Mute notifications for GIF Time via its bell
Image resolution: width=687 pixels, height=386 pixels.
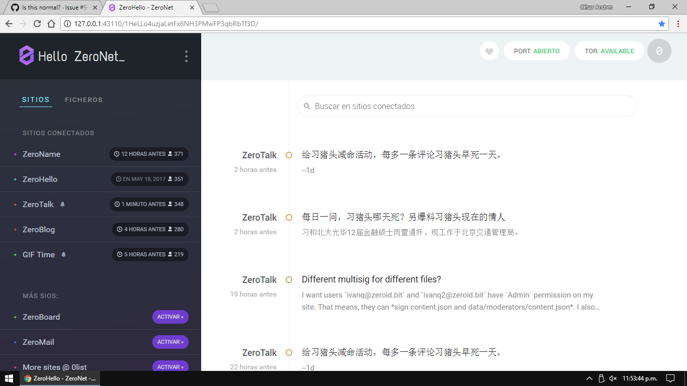point(63,254)
